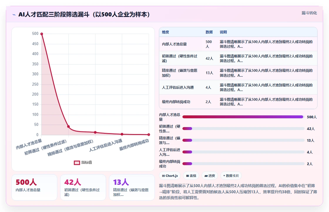This screenshot has width=329, height=212.
Task: Click the 42人 data card
Action: (x=83, y=187)
